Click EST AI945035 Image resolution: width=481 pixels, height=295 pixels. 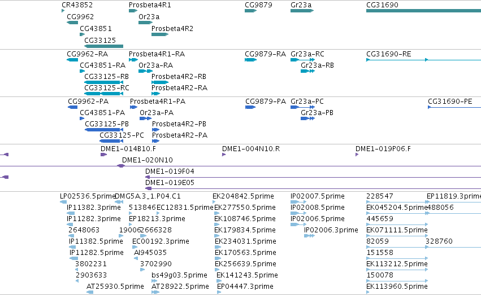click(x=150, y=253)
